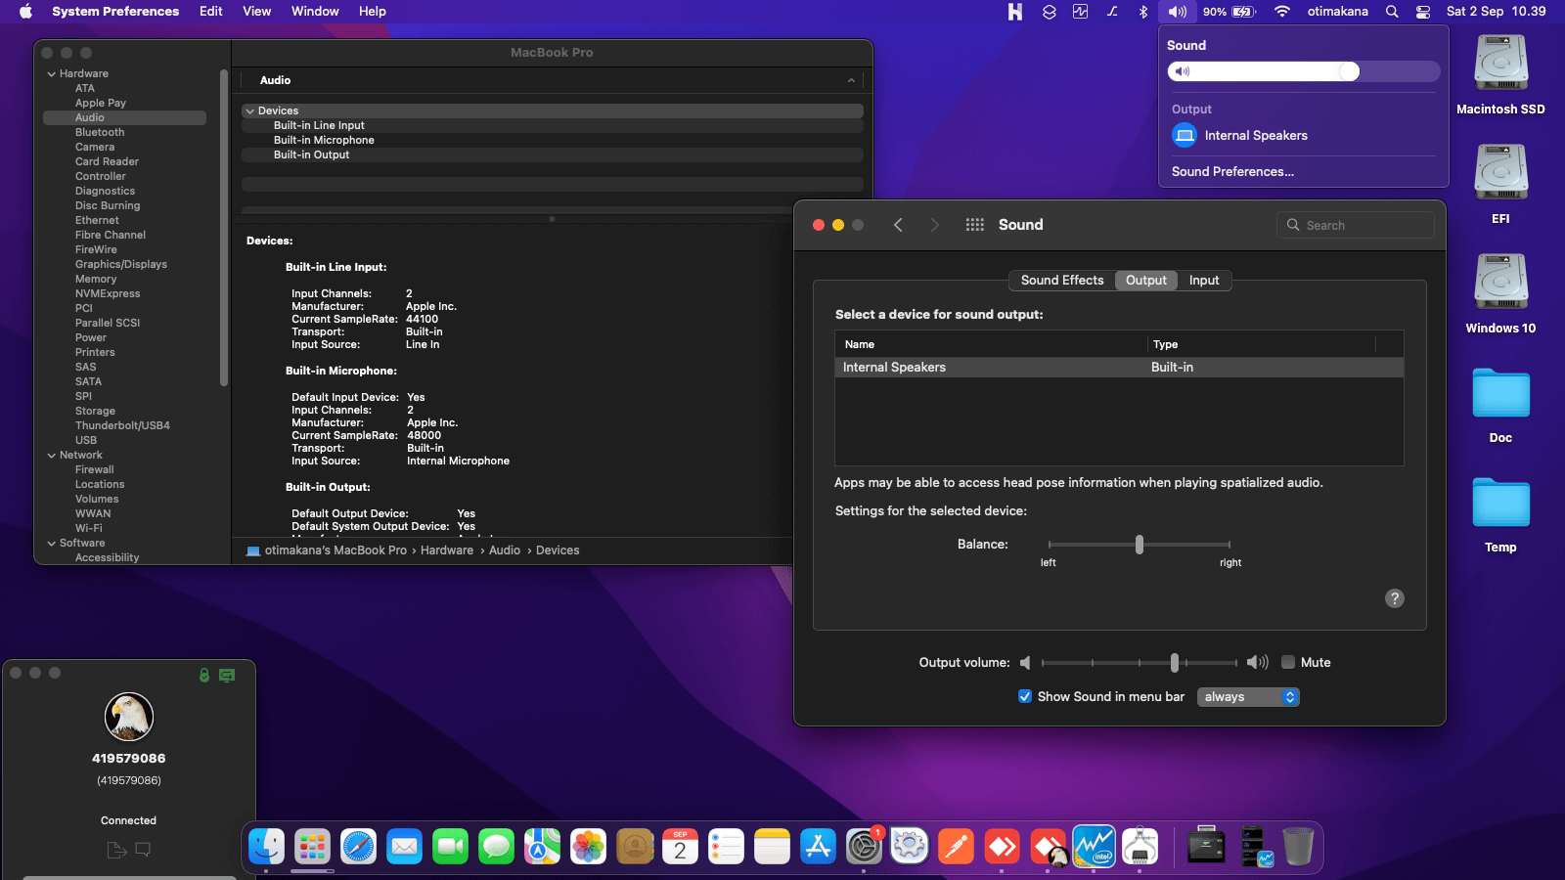Open the View menu
This screenshot has height=880, width=1565.
(257, 12)
